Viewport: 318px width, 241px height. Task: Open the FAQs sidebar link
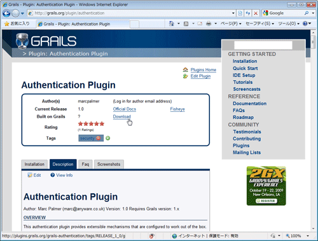click(x=238, y=111)
